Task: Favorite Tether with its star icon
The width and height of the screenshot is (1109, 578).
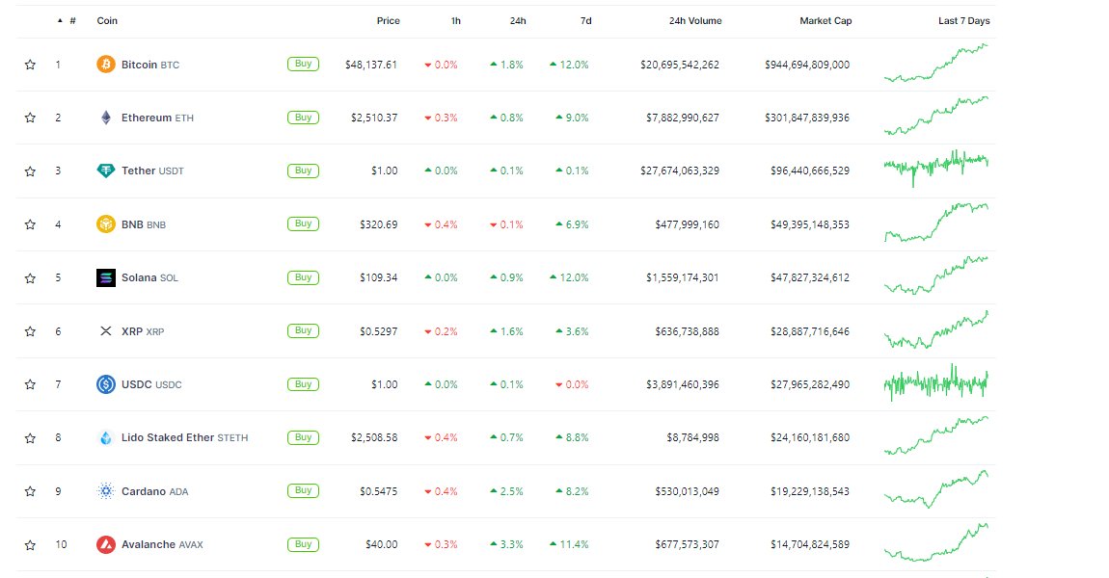Action: tap(30, 171)
